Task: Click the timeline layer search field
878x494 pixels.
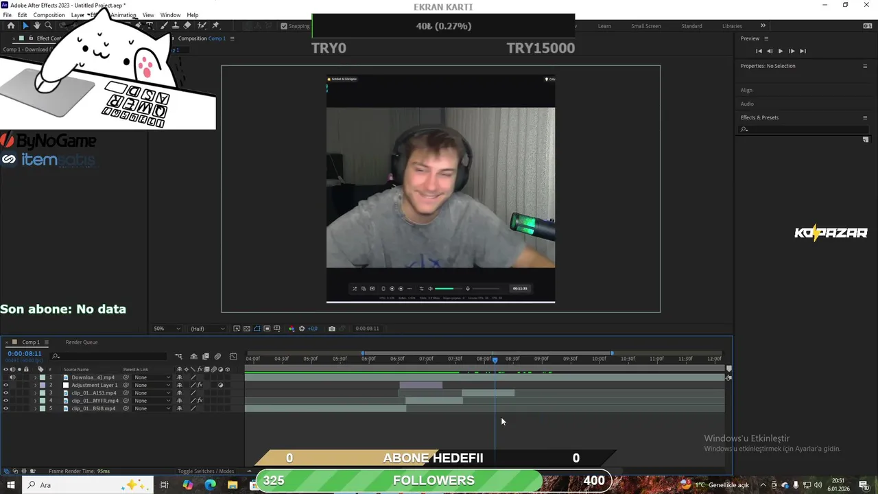Action: [110, 356]
